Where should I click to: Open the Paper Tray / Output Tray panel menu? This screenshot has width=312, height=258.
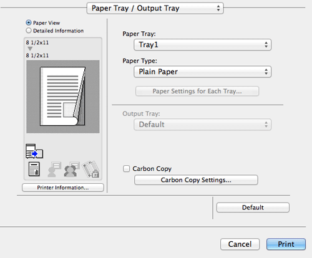pos(155,8)
